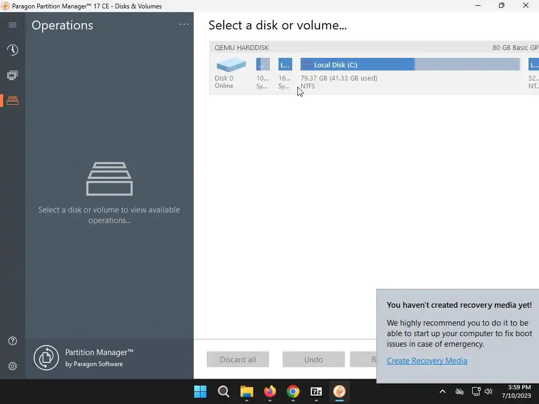This screenshot has height=404, width=539.
Task: Click Paragon Partition Manager taskbar icon
Action: 340,391
